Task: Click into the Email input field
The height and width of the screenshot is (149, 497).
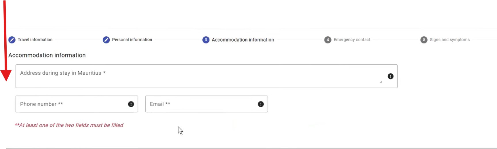Action: [201, 104]
